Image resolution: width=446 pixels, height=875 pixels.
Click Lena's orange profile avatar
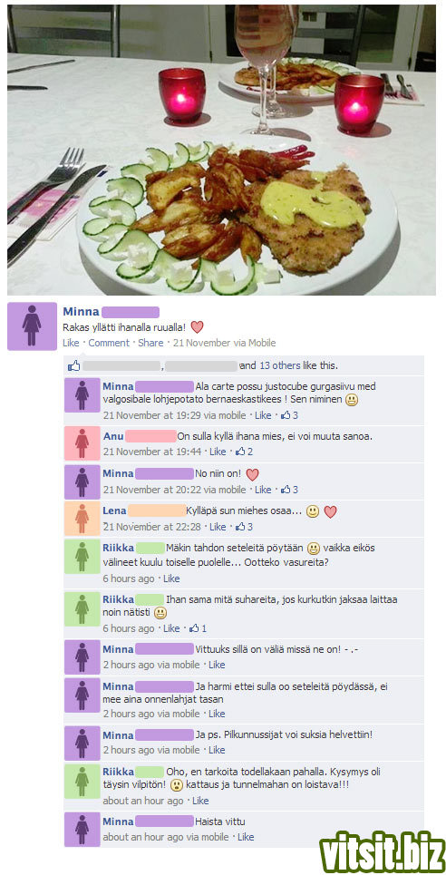point(82,519)
